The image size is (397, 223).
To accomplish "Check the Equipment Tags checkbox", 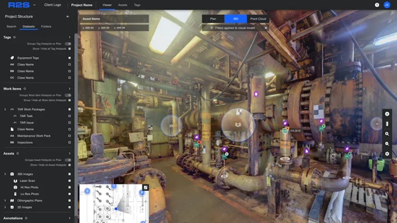I will [69, 58].
